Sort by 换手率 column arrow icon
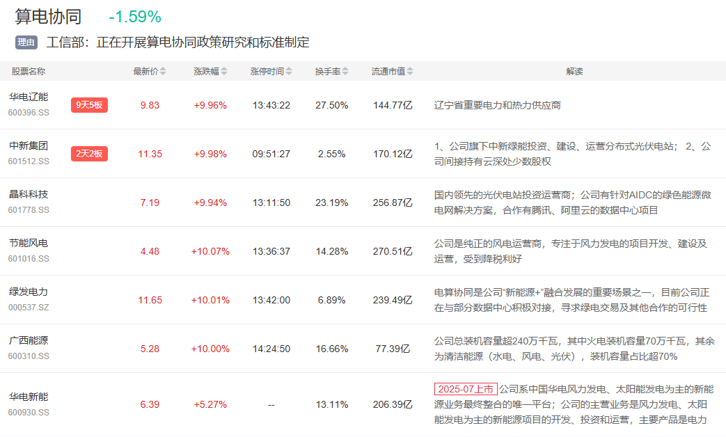This screenshot has height=437, width=726. (345, 72)
